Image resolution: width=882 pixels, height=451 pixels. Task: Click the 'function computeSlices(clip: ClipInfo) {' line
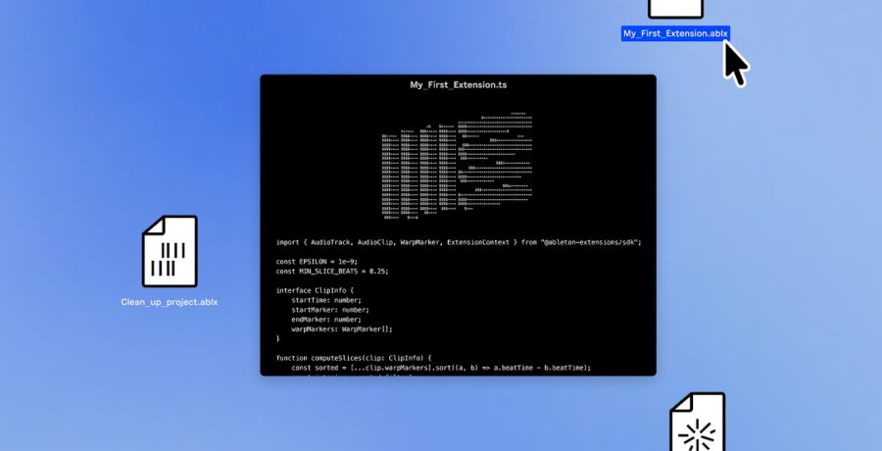tap(354, 358)
